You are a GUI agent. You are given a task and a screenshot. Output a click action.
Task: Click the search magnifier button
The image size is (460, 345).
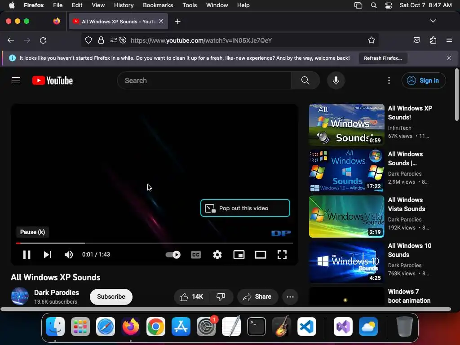305,80
